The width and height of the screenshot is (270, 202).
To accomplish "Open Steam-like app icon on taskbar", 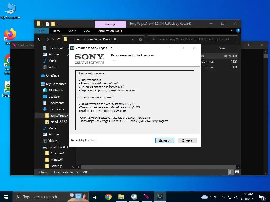I will click(134, 197).
